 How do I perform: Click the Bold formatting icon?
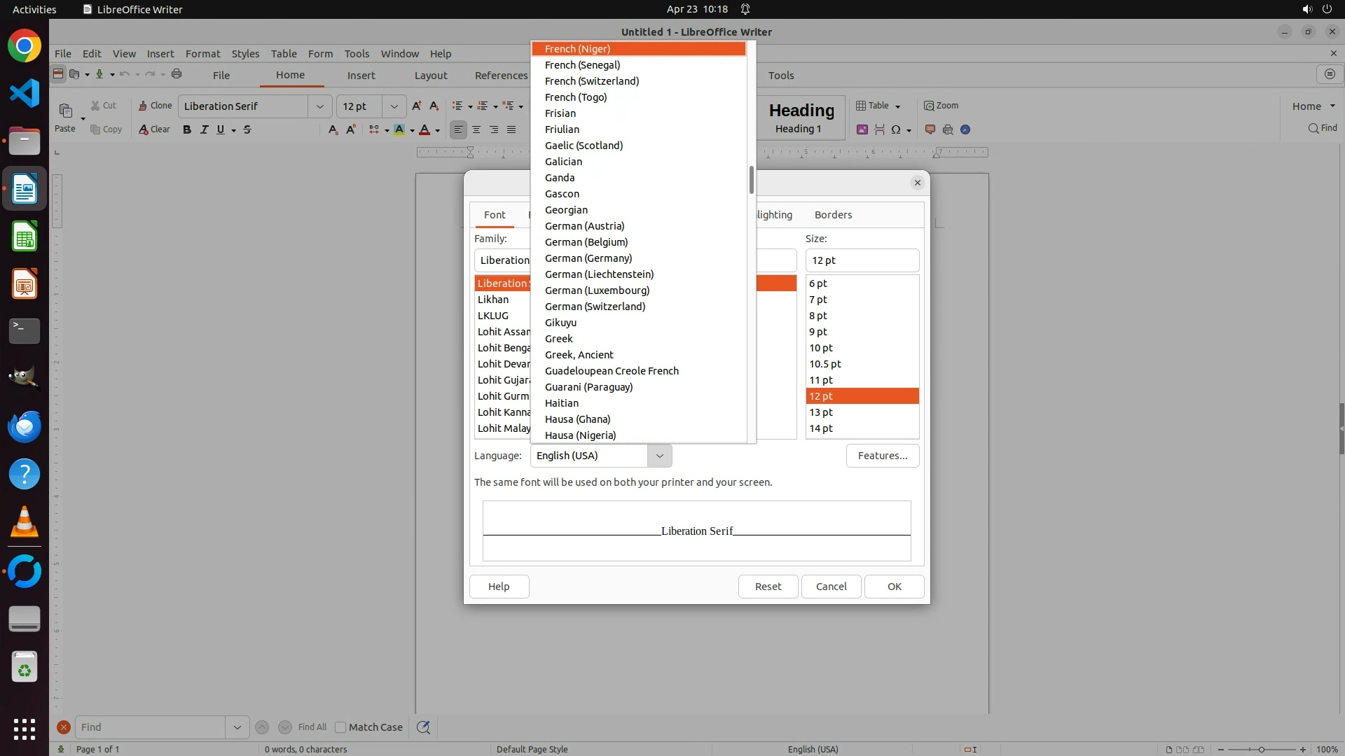(x=187, y=129)
